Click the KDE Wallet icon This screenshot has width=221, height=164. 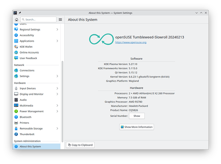pos(16,47)
